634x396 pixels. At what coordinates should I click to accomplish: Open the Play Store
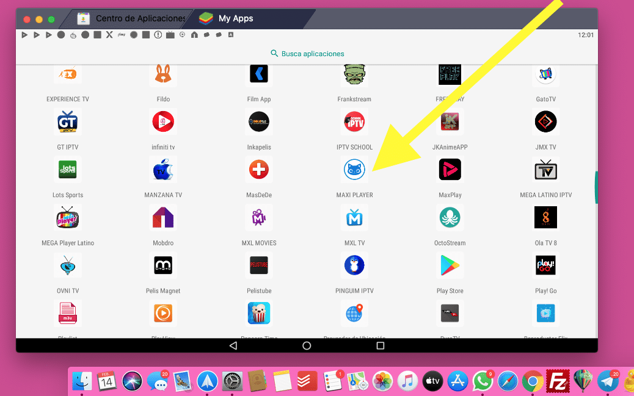point(450,265)
